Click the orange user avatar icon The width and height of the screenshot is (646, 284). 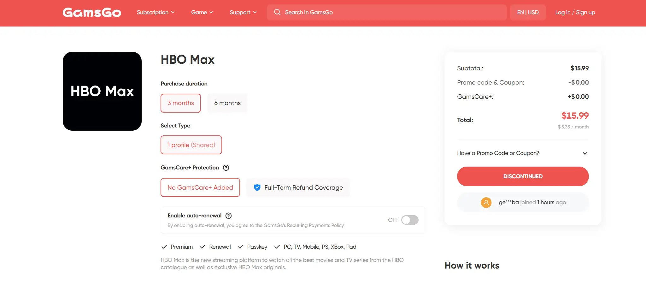click(486, 202)
